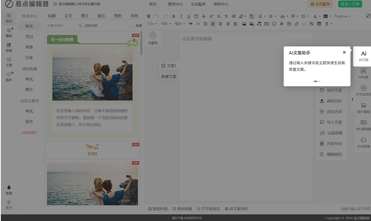The height and width of the screenshot is (221, 371).
Task: Open 关于 info page
Action: click(9, 205)
